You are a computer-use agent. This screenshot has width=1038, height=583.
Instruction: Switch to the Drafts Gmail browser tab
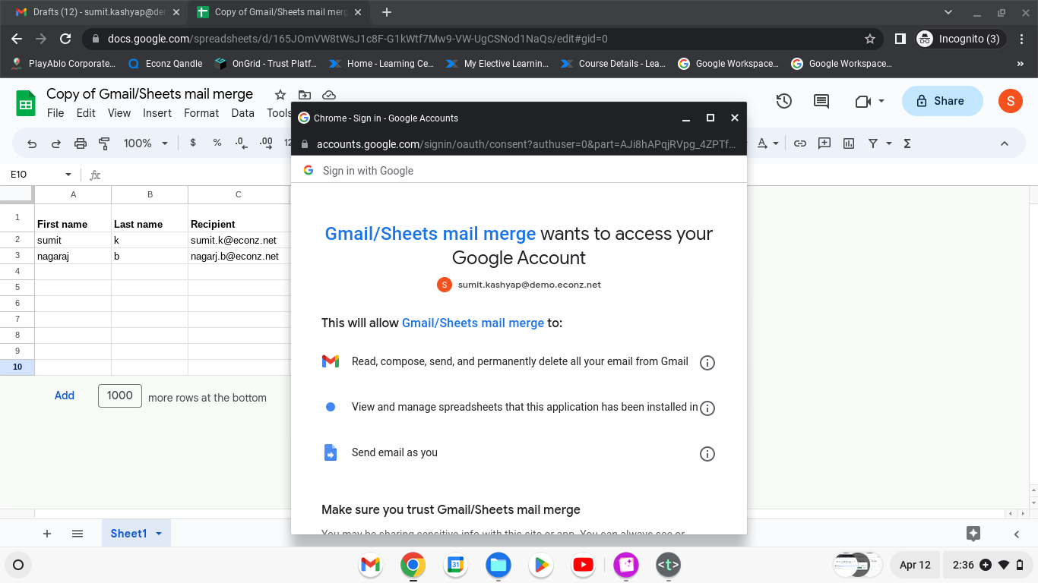[97, 12]
